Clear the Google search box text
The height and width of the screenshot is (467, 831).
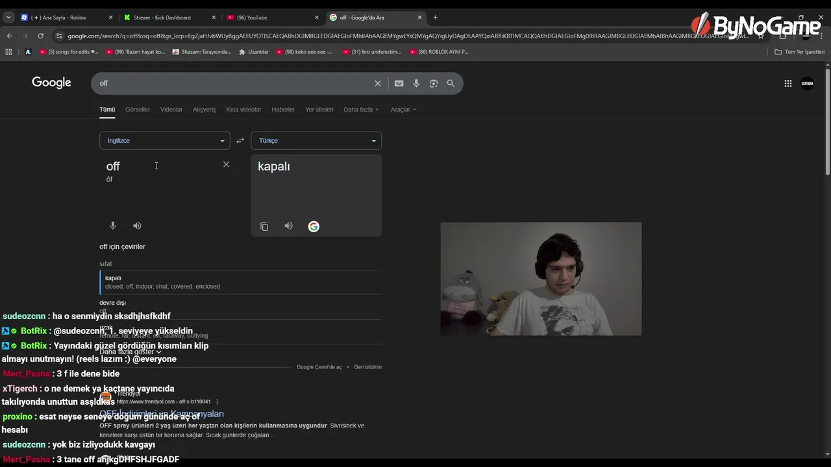click(377, 83)
